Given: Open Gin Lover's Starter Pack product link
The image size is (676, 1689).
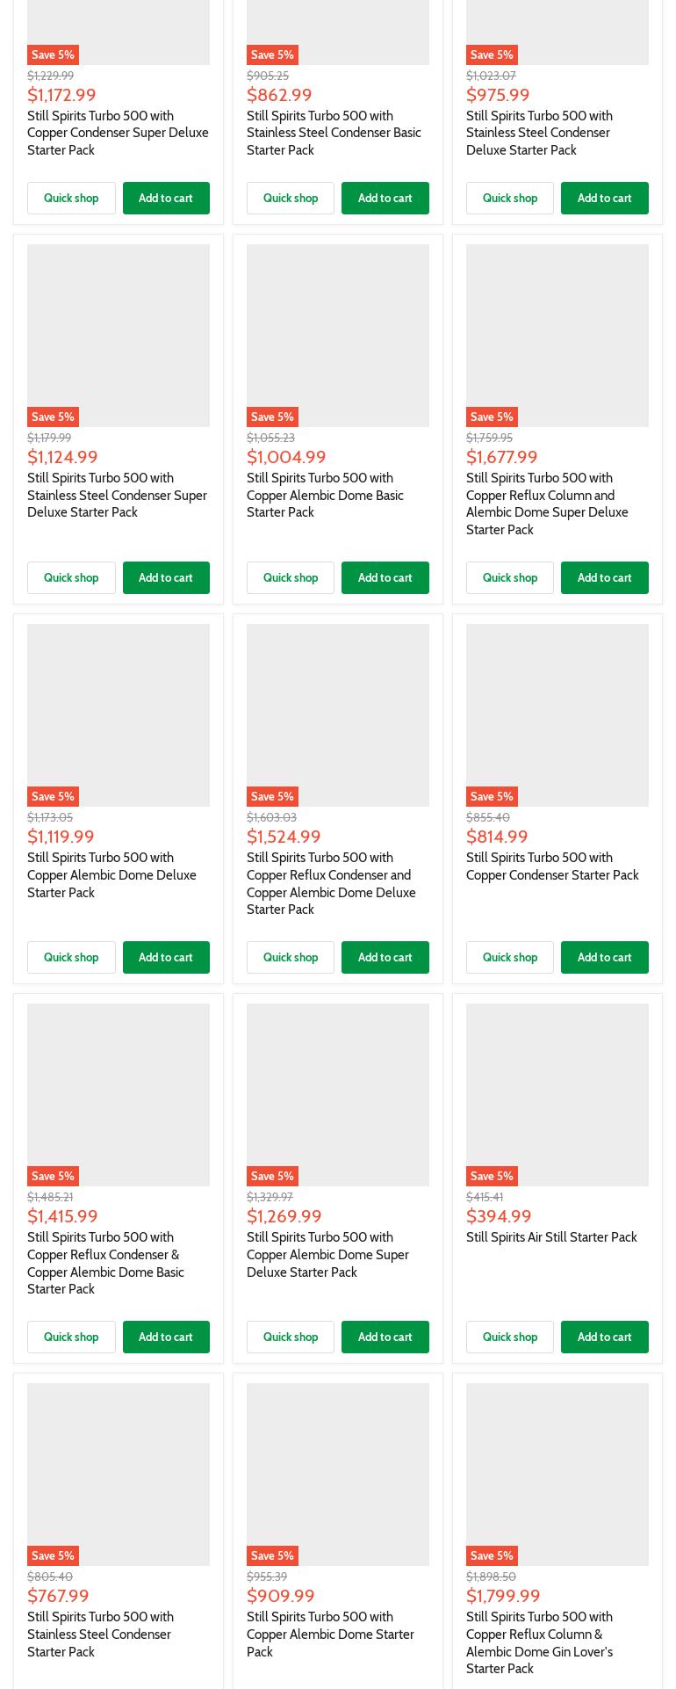Looking at the screenshot, I should 539,1642.
